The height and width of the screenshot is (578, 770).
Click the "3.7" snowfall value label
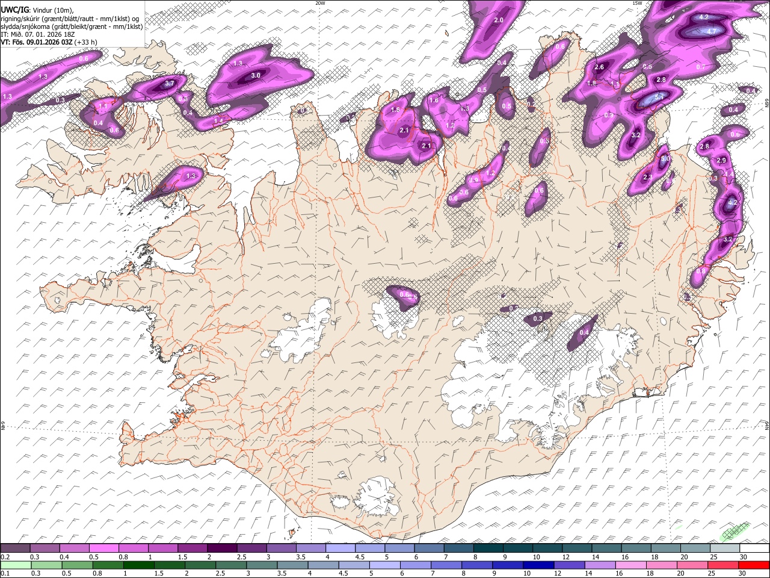click(170, 84)
